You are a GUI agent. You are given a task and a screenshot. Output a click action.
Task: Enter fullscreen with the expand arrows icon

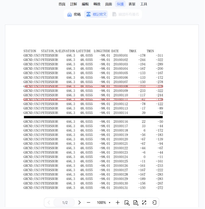tap(144, 202)
